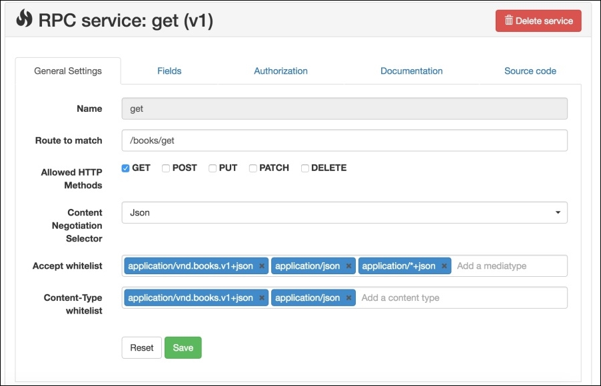View the Source code tab
Viewport: 601px width, 386px height.
(x=530, y=71)
